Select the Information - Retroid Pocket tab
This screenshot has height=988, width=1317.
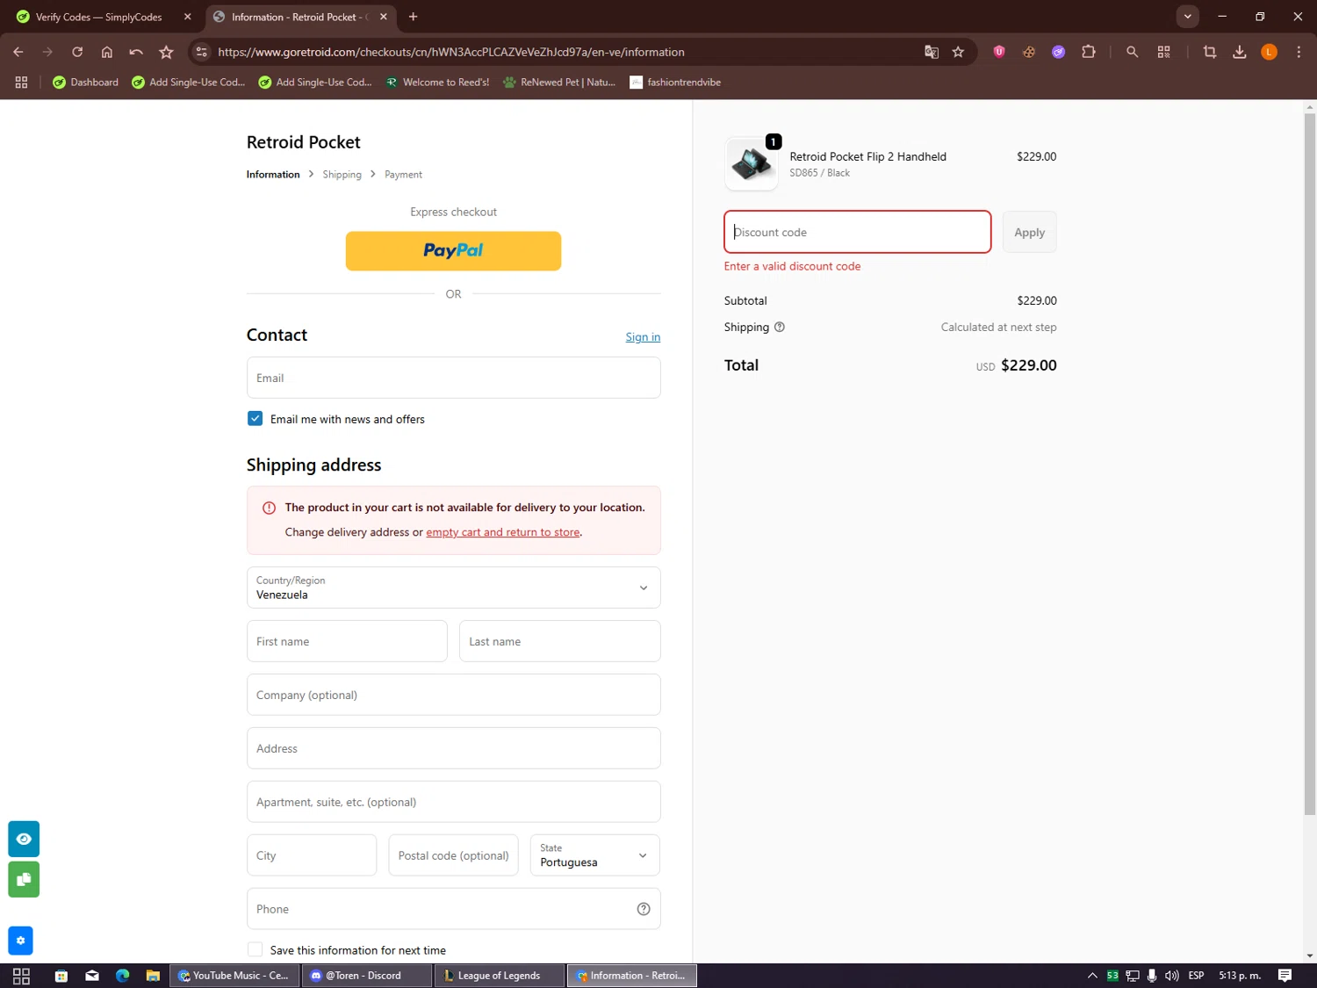(x=300, y=17)
